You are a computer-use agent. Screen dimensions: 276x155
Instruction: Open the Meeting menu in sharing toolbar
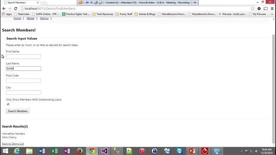pyautogui.click(x=171, y=3)
